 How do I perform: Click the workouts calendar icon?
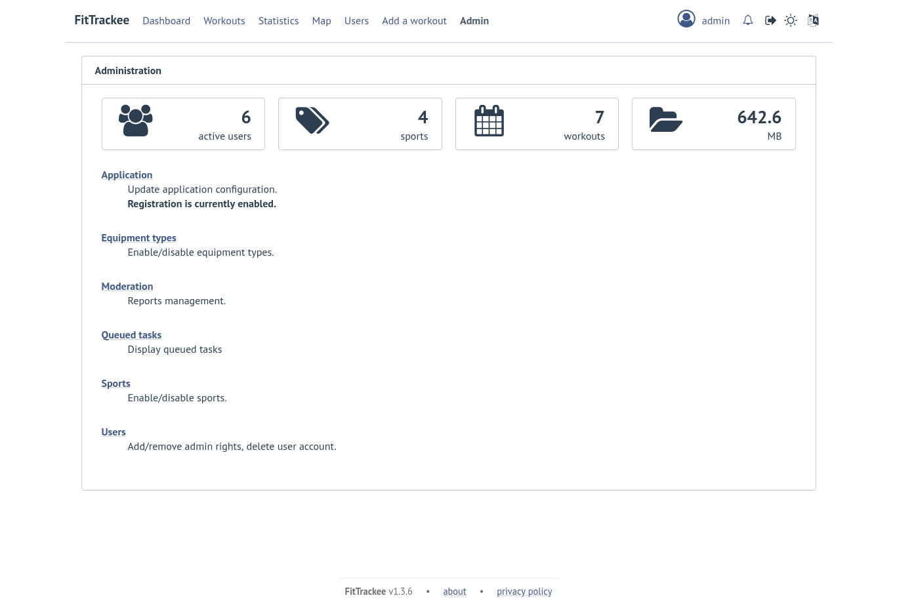(489, 121)
